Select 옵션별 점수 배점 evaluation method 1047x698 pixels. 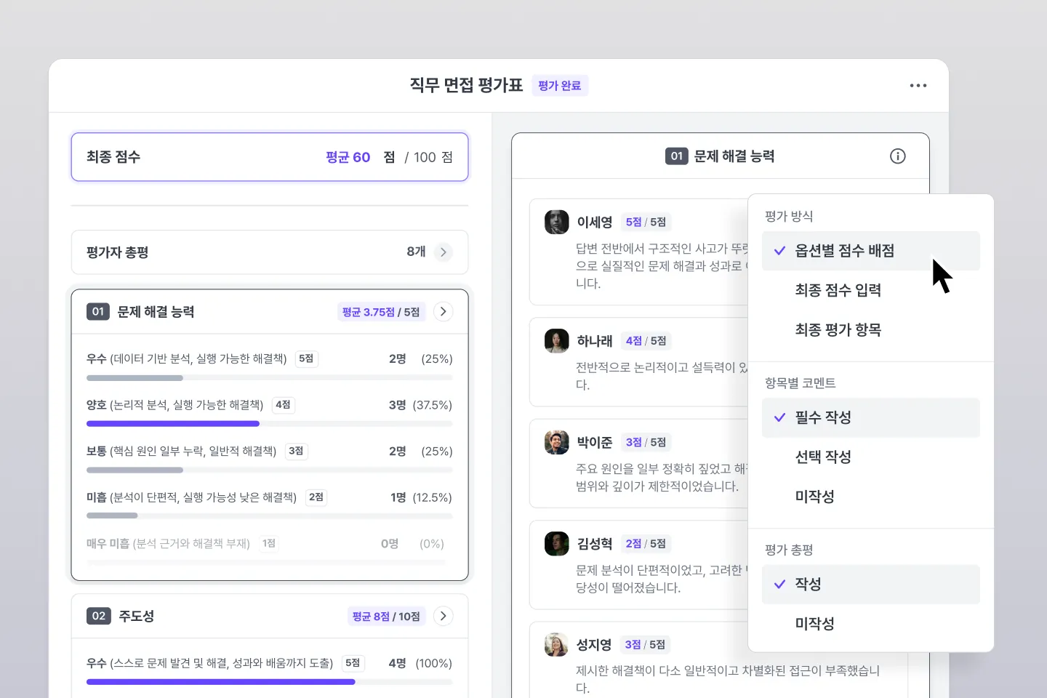(871, 251)
